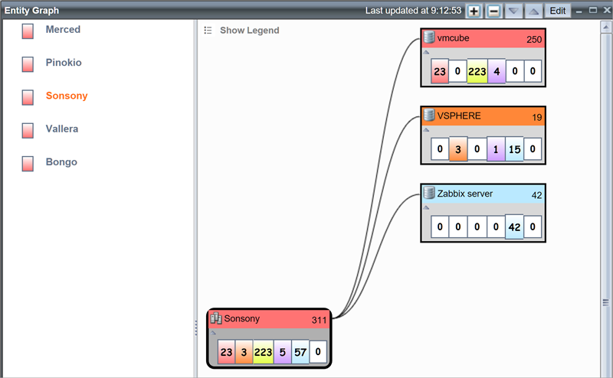Open Edit mode for the graph

click(558, 11)
